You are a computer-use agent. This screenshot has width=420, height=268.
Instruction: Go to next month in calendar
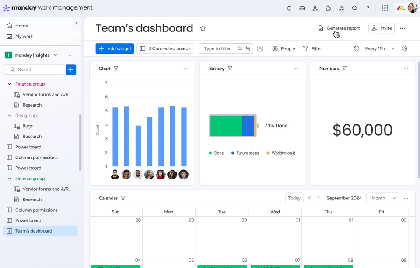coord(318,198)
